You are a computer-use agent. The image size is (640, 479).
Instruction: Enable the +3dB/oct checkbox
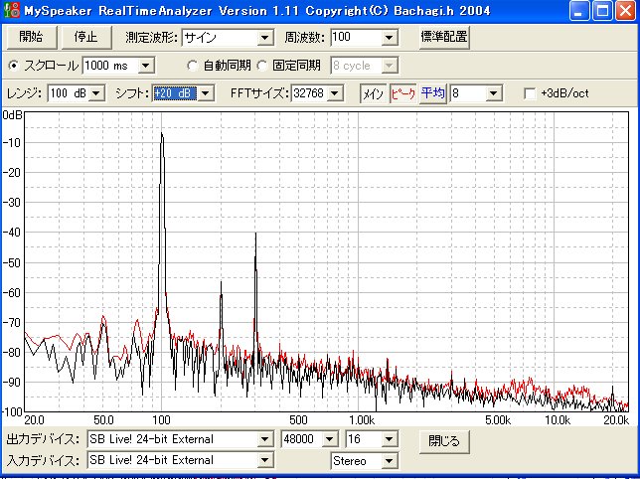530,93
